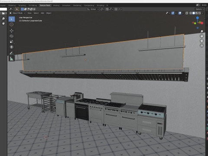The image size is (208, 156).
Task: Select the Scale tool
Action: (12, 42)
